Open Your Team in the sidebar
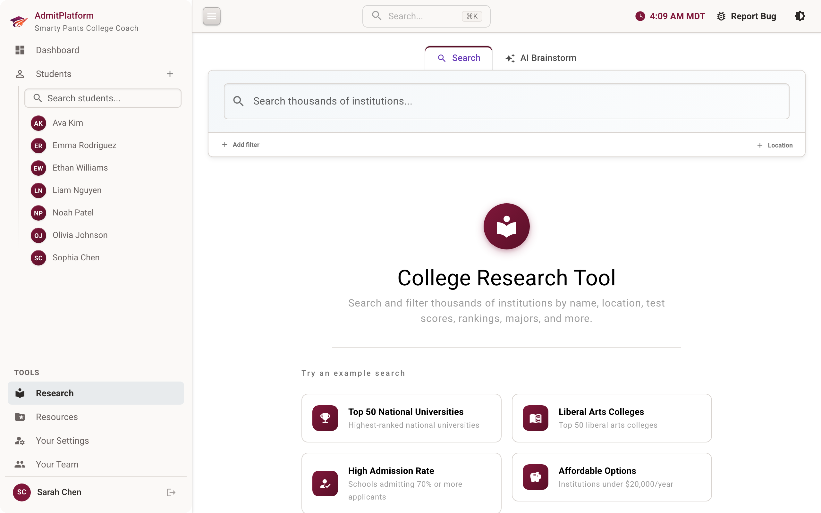 57,464
